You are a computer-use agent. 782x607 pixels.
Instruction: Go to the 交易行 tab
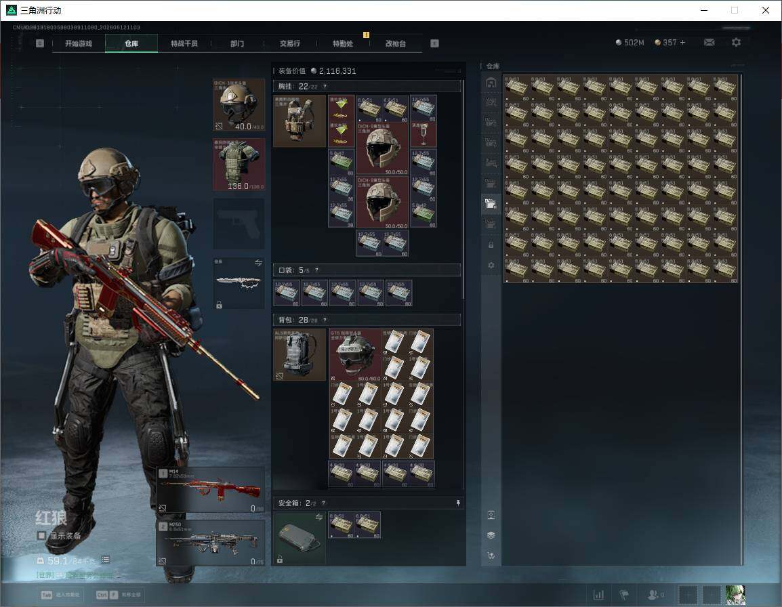click(x=290, y=43)
